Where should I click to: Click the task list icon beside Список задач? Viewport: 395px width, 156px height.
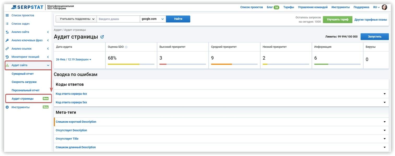click(x=7, y=24)
